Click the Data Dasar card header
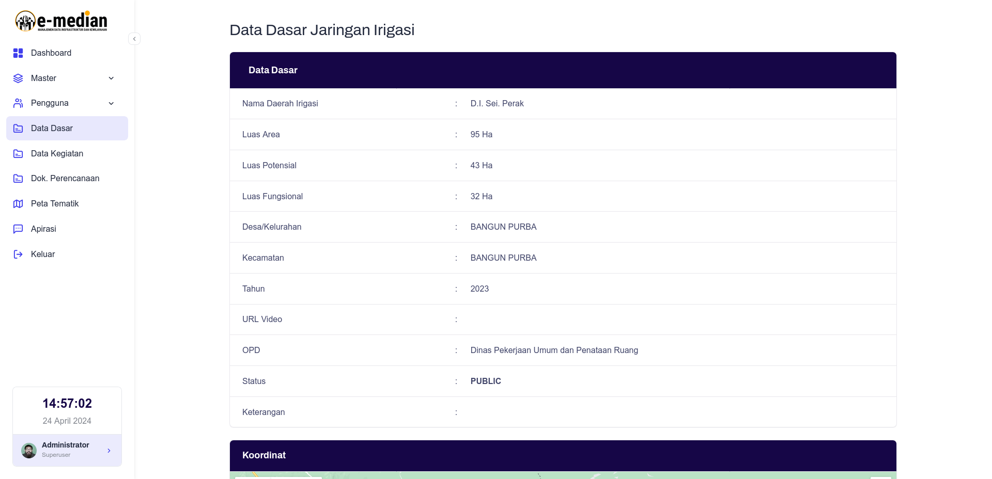The height and width of the screenshot is (479, 992). click(563, 70)
